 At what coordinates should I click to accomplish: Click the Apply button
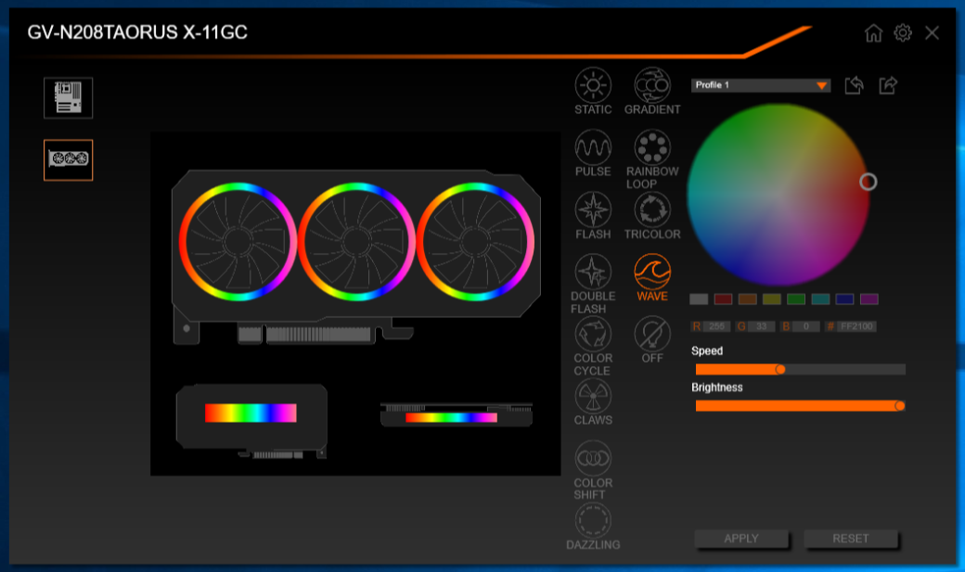click(x=741, y=539)
